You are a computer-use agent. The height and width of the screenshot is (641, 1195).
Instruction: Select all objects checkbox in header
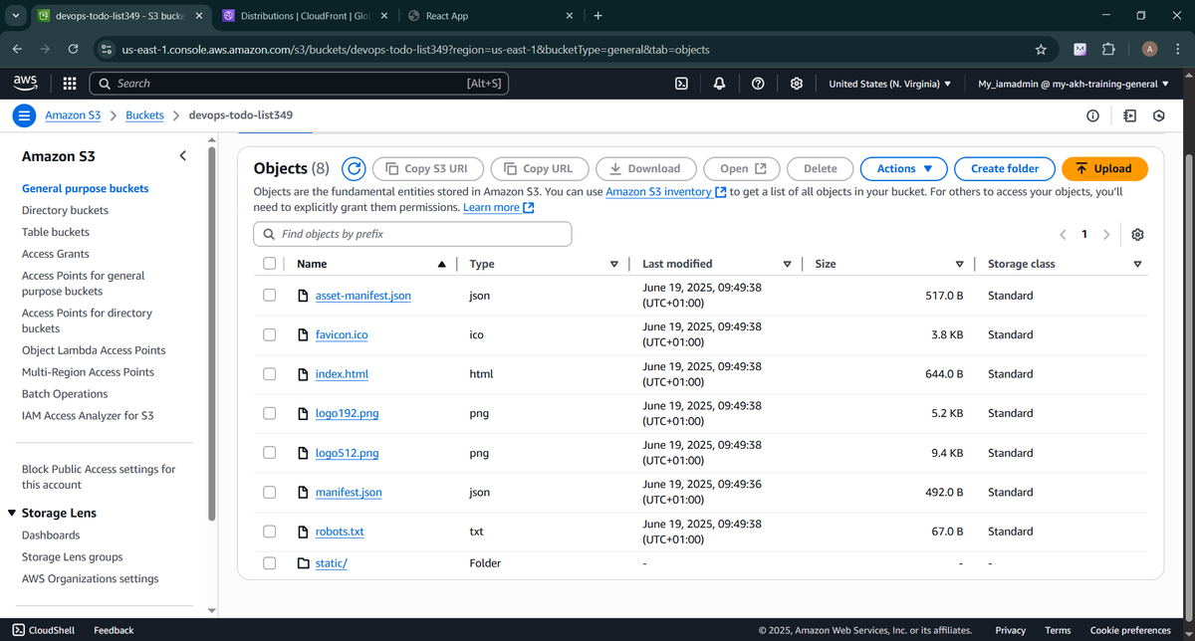coord(269,264)
